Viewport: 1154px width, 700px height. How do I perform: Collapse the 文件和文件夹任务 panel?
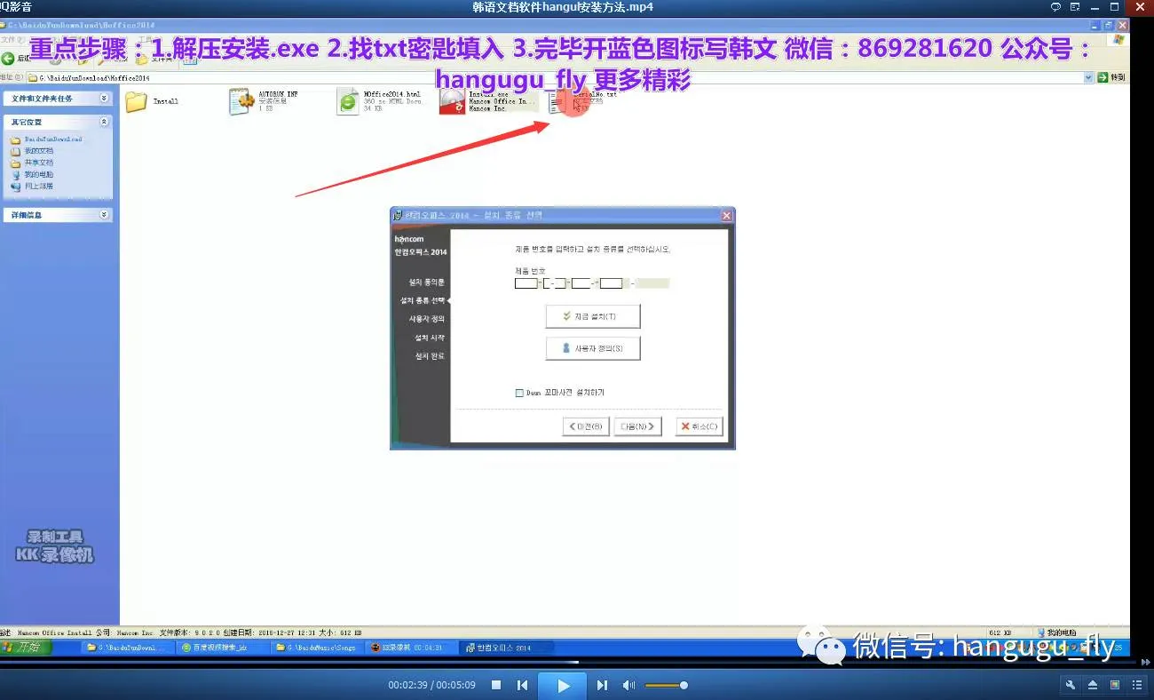[x=104, y=99]
